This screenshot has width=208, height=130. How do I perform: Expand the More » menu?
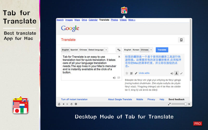click(x=132, y=20)
